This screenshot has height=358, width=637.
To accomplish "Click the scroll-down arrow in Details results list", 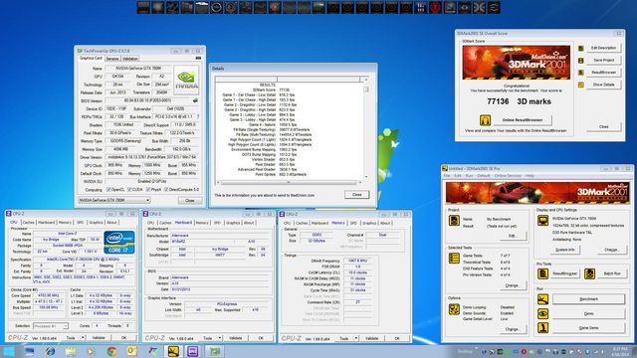I will click(x=366, y=177).
